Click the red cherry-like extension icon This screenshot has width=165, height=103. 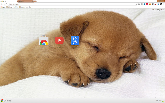pyautogui.click(x=155, y=4)
